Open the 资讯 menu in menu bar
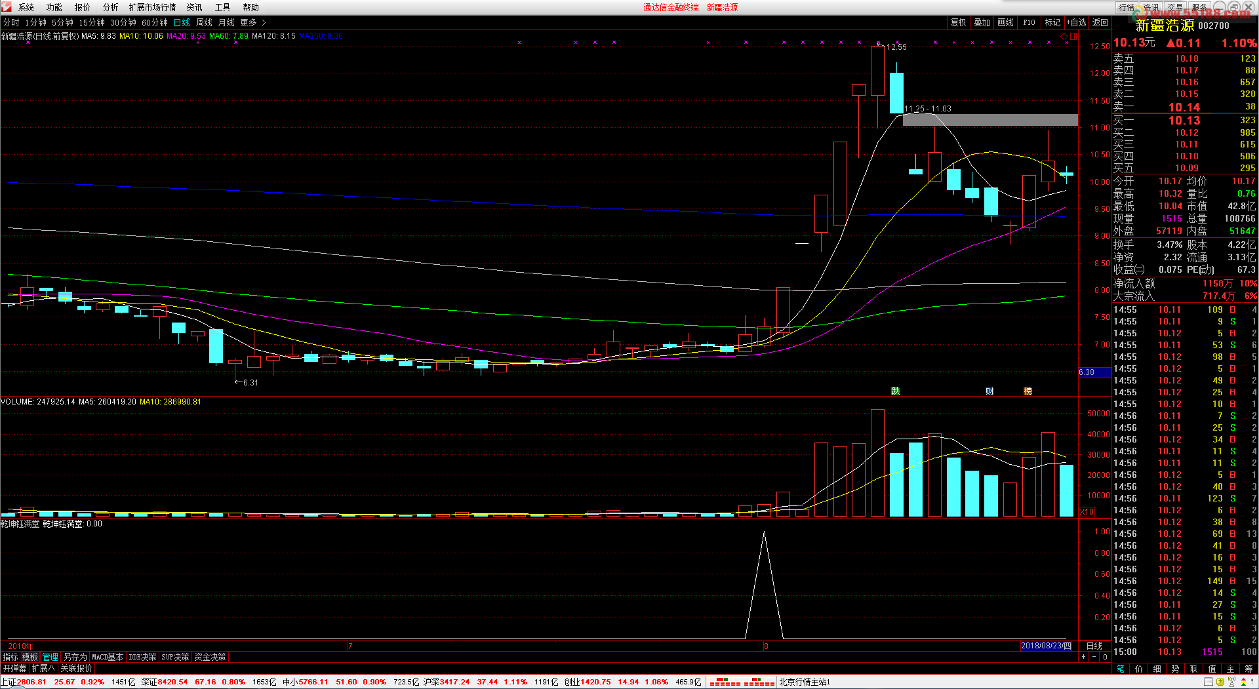Viewport: 1259px width, 689px height. [194, 7]
